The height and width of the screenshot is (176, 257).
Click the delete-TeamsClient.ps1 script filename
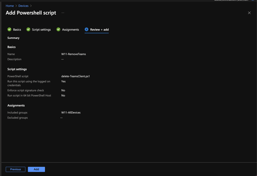[x=75, y=76]
